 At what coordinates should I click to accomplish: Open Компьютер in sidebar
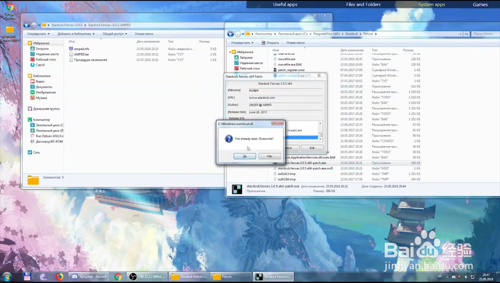pos(41,119)
